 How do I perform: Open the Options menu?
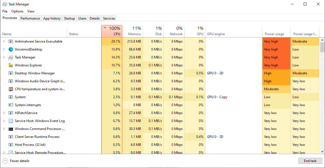(17, 11)
